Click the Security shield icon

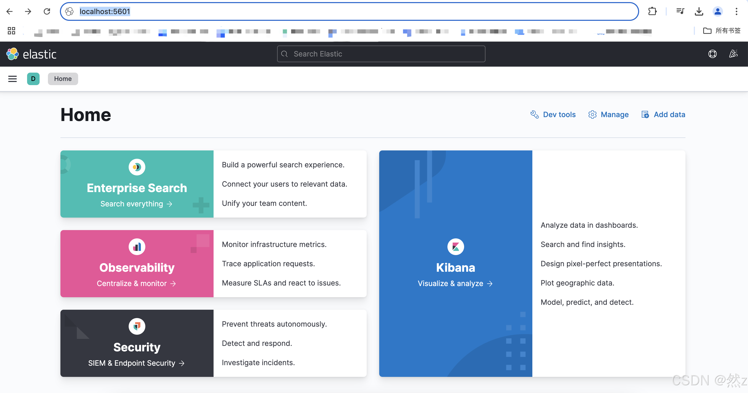point(137,326)
